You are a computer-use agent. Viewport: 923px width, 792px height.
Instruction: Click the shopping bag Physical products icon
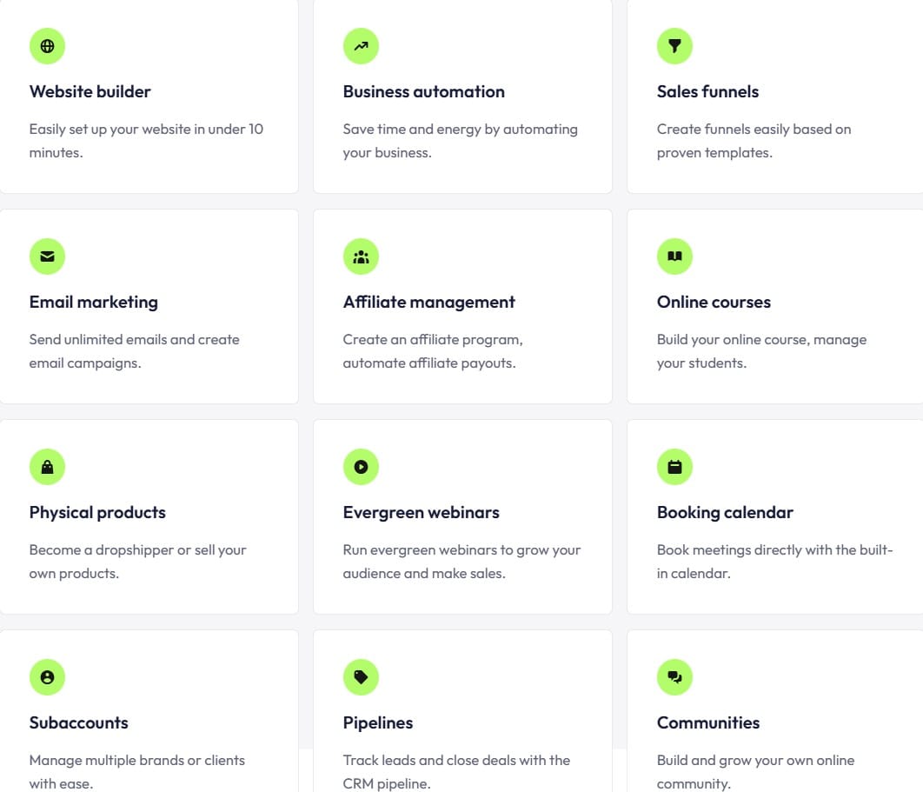[47, 467]
